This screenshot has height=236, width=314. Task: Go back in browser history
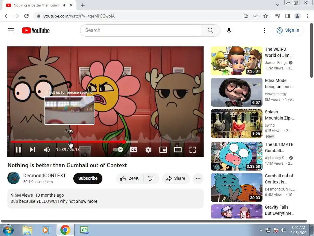click(7, 16)
